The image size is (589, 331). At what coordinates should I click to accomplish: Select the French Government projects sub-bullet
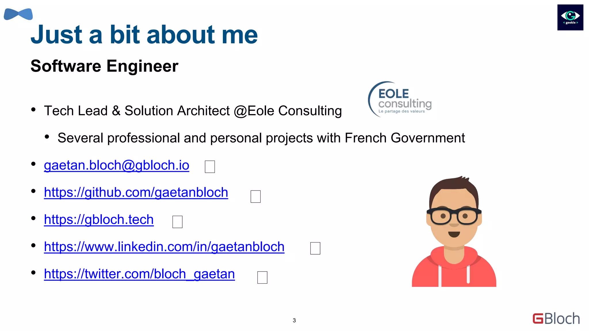(261, 138)
